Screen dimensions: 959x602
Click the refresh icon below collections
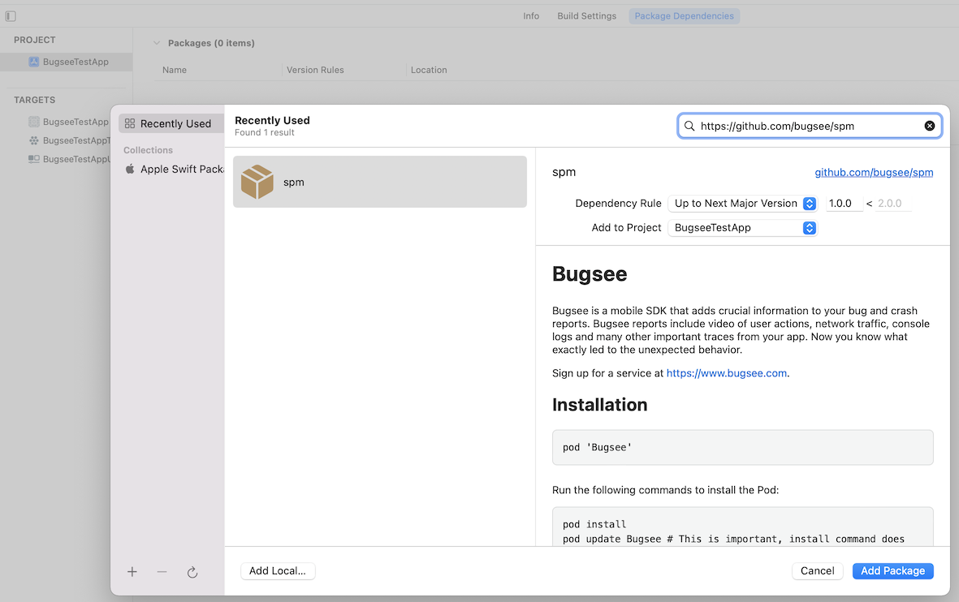(192, 572)
